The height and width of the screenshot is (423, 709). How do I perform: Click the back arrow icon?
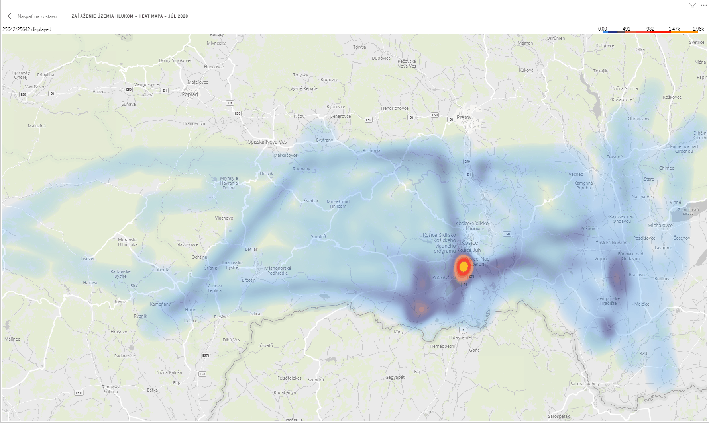click(10, 16)
